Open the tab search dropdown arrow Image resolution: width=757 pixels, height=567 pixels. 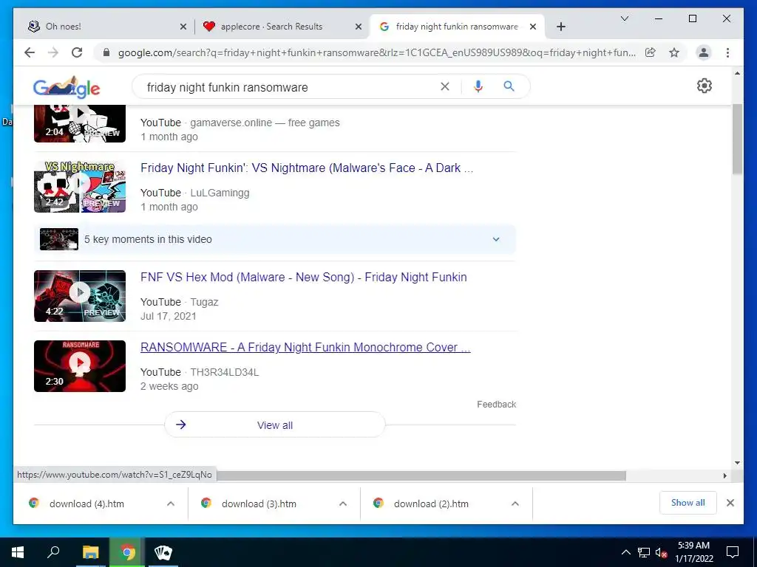(624, 18)
